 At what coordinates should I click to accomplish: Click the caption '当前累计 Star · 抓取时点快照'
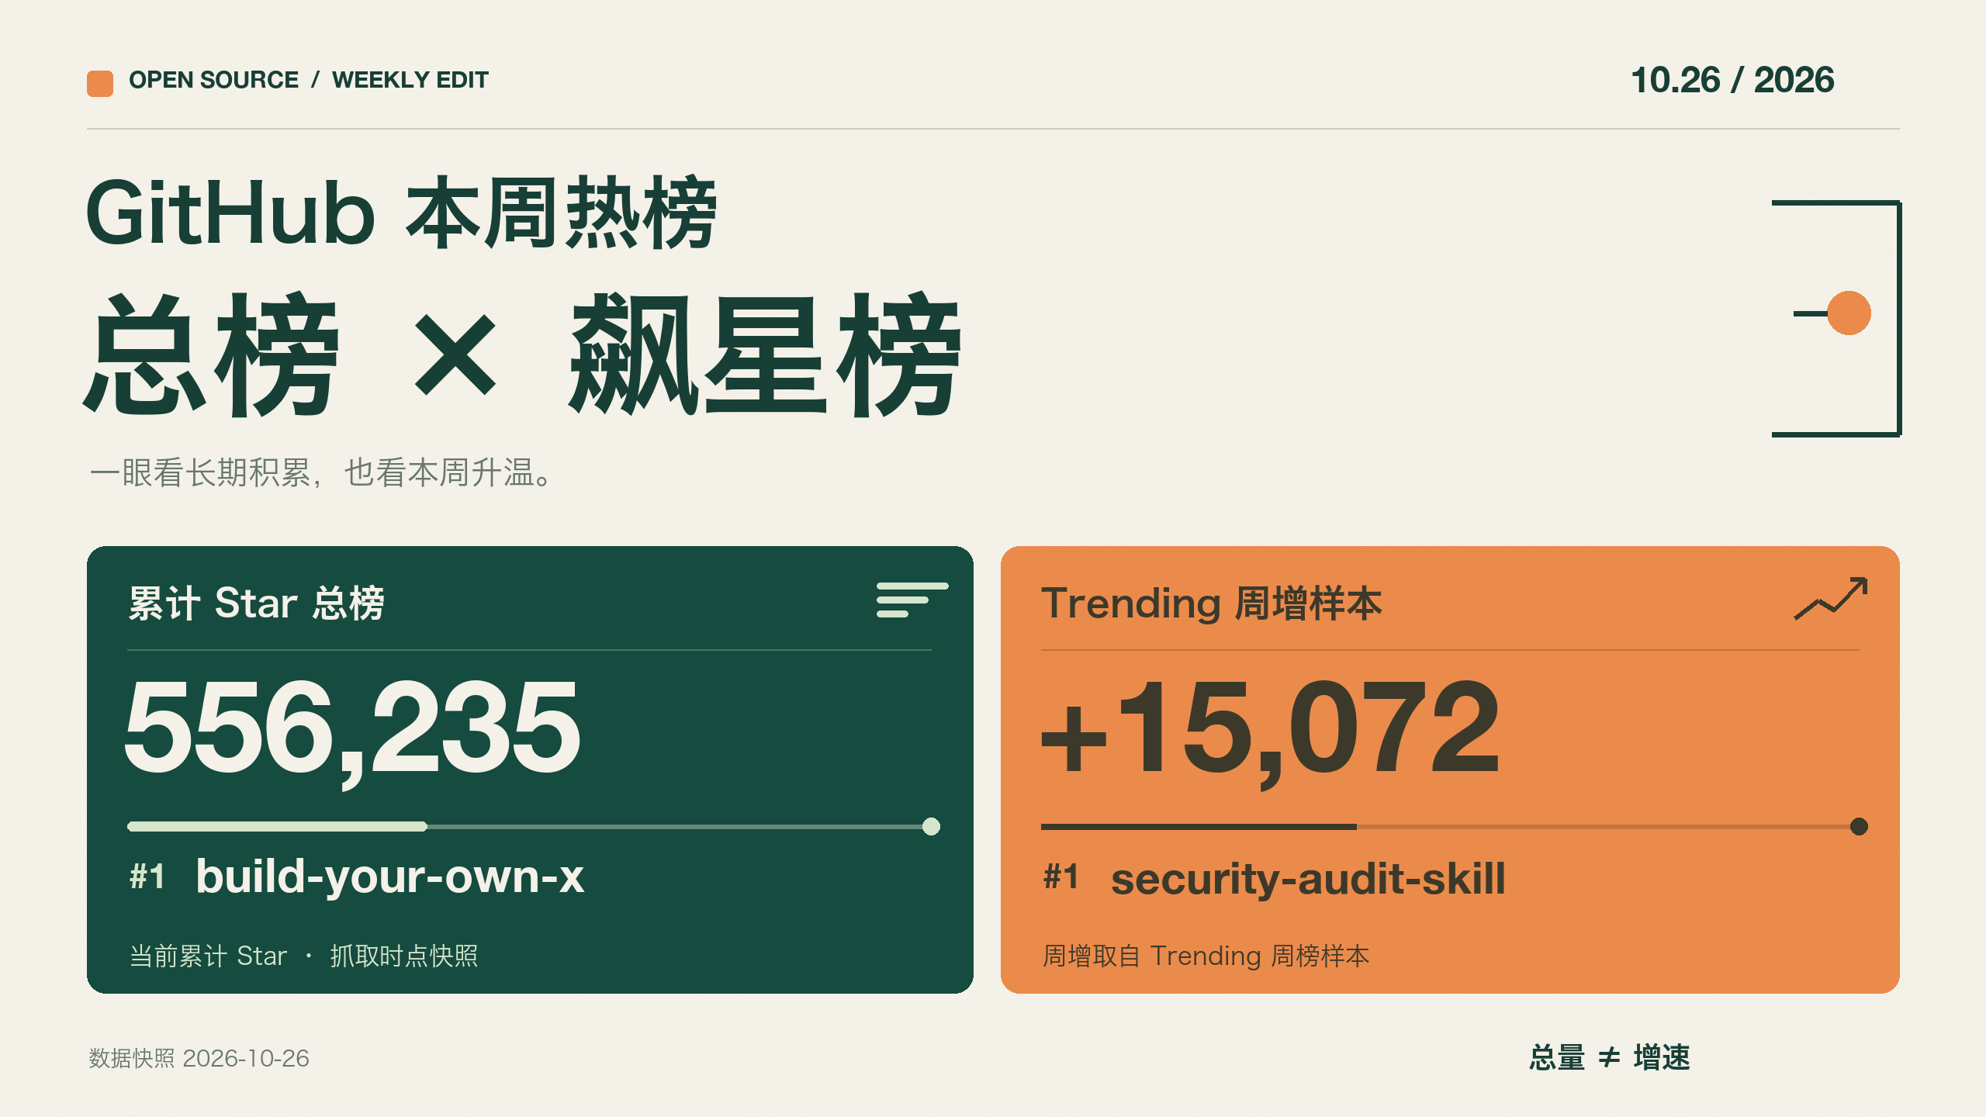(303, 956)
